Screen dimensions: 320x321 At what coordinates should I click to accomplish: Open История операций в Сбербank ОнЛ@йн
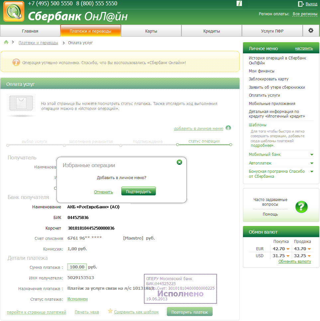(277, 60)
